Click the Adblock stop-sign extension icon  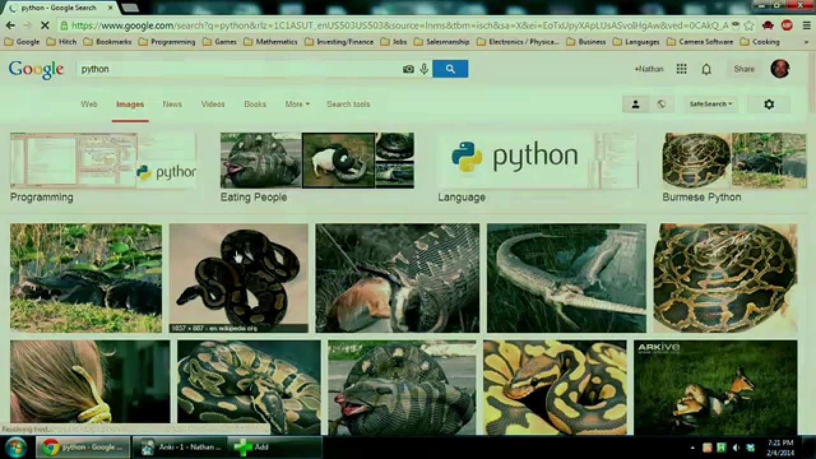(x=787, y=25)
